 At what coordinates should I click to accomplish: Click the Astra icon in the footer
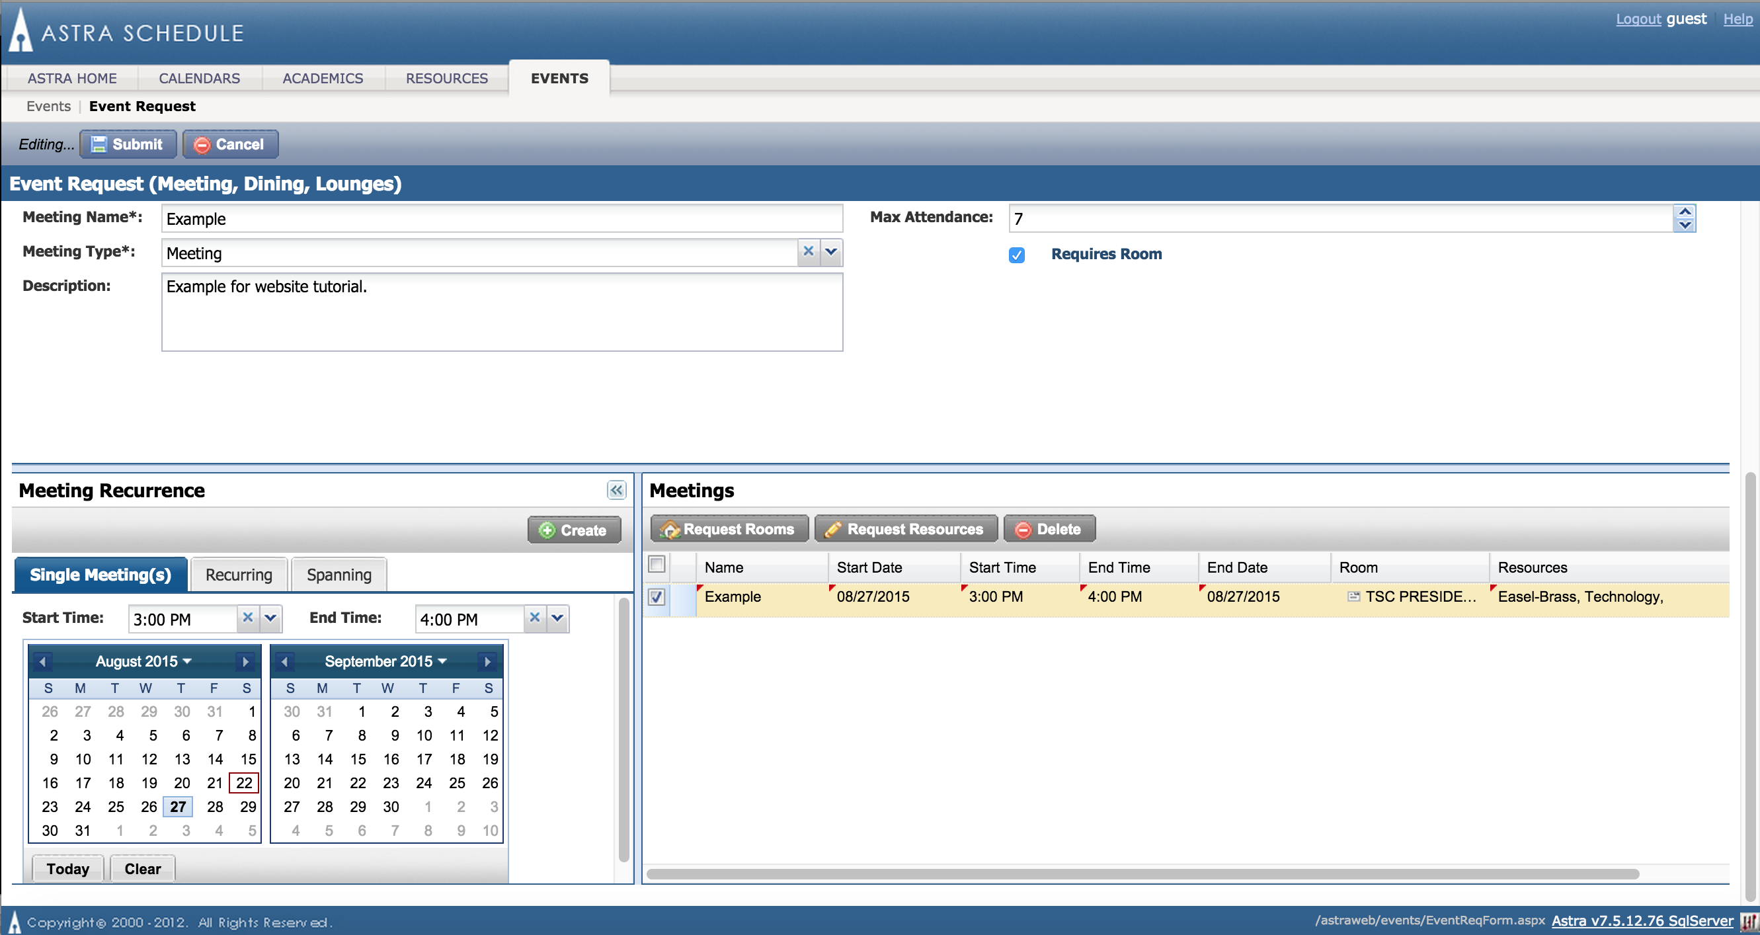point(15,920)
